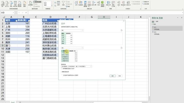The height and width of the screenshot is (103, 184).
Task: Click Consolidate ribbon icon
Action: pos(94,3)
